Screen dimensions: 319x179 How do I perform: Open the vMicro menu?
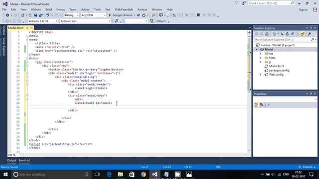click(x=85, y=9)
